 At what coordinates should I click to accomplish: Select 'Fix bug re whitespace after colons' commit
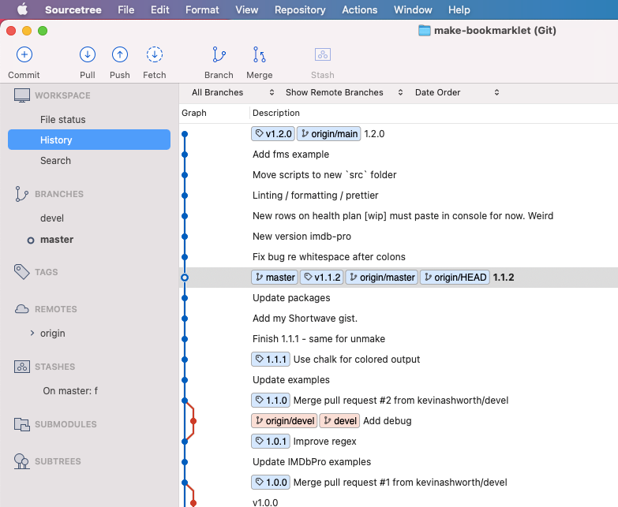(x=399, y=256)
